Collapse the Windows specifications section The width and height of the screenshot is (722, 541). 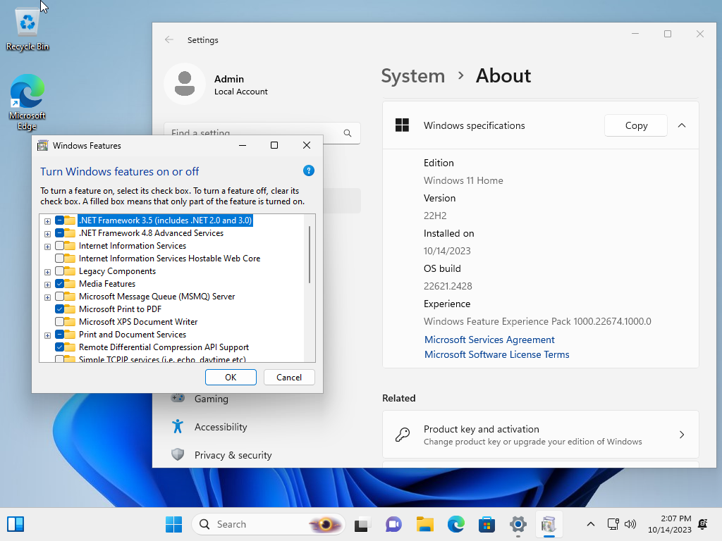tap(681, 125)
